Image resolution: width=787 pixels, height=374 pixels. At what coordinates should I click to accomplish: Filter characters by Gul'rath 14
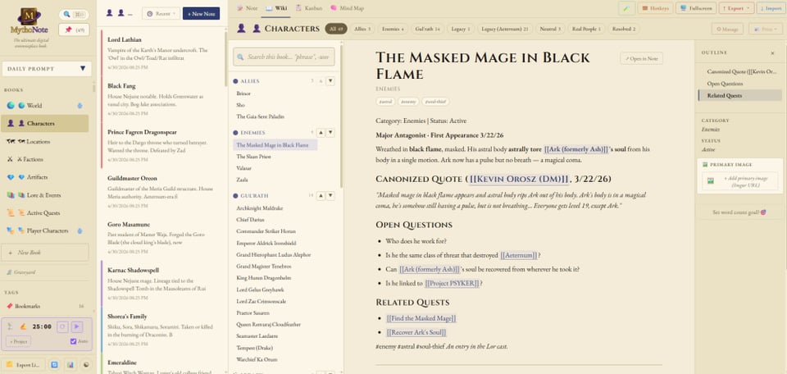click(428, 30)
